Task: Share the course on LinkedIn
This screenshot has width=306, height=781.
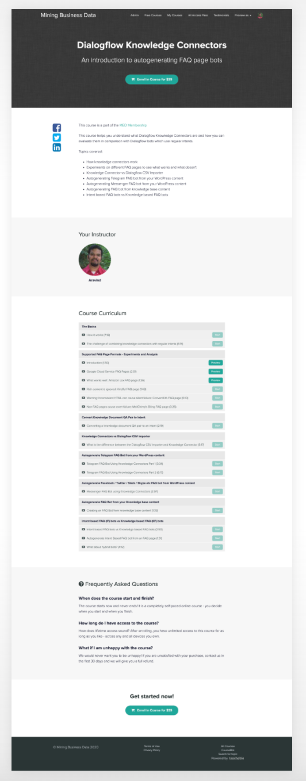Action: (x=57, y=147)
